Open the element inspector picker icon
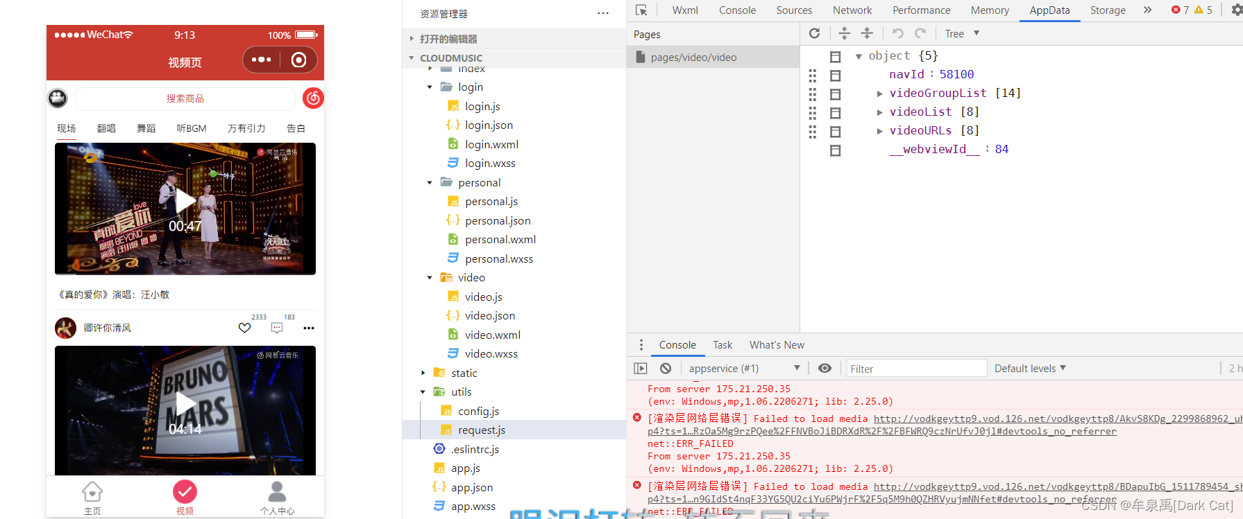 point(641,10)
